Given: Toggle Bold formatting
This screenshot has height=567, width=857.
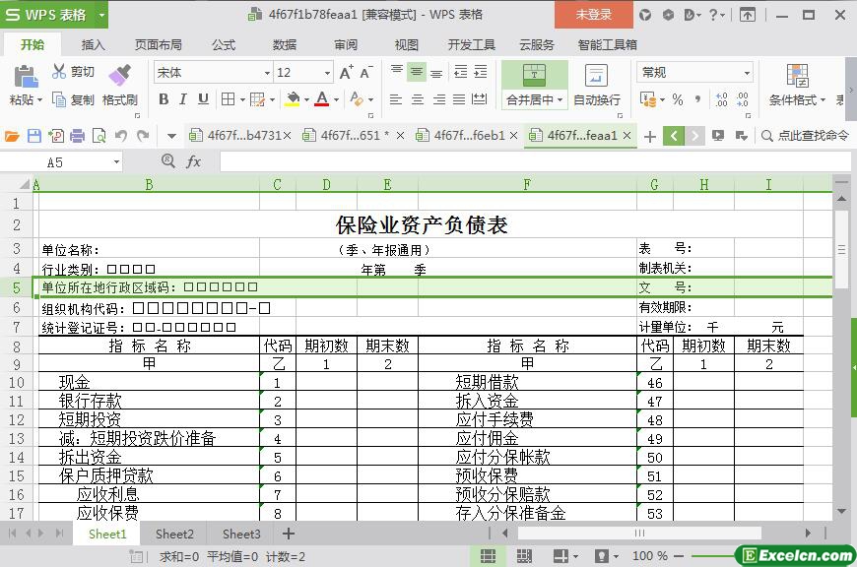Looking at the screenshot, I should (164, 98).
